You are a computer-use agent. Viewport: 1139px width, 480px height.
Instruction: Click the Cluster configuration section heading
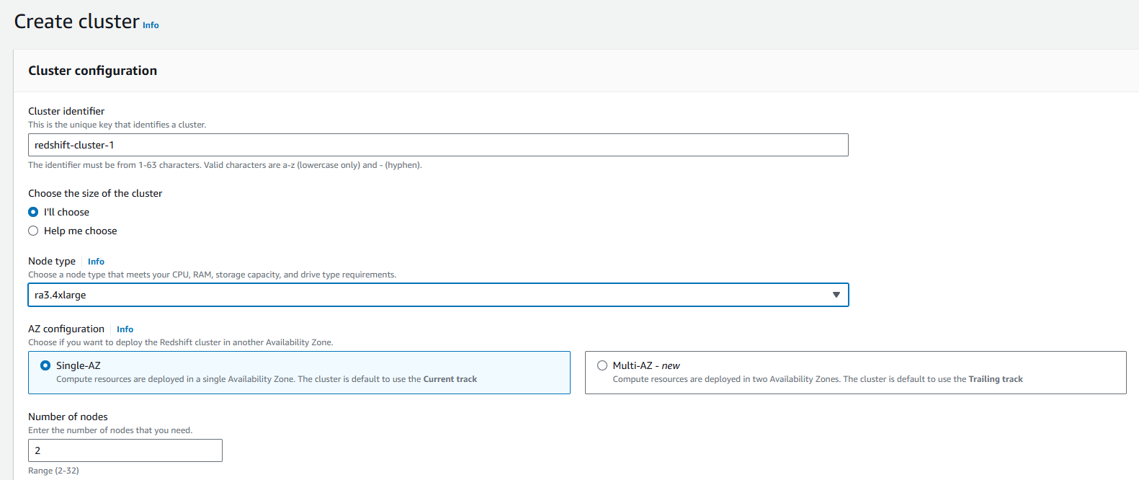(x=92, y=71)
